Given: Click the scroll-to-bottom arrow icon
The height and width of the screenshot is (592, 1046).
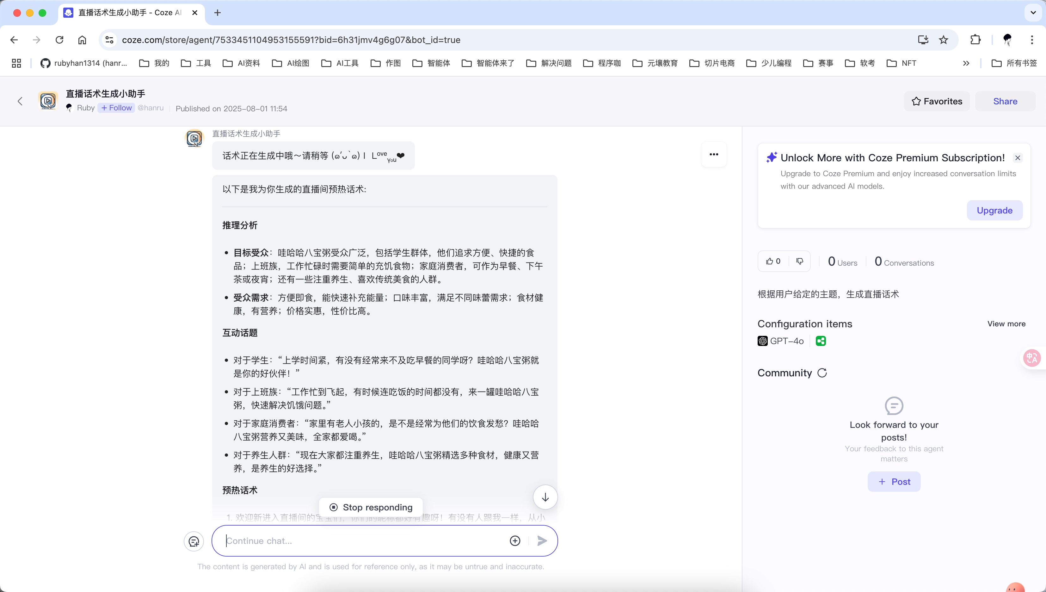Looking at the screenshot, I should 545,497.
